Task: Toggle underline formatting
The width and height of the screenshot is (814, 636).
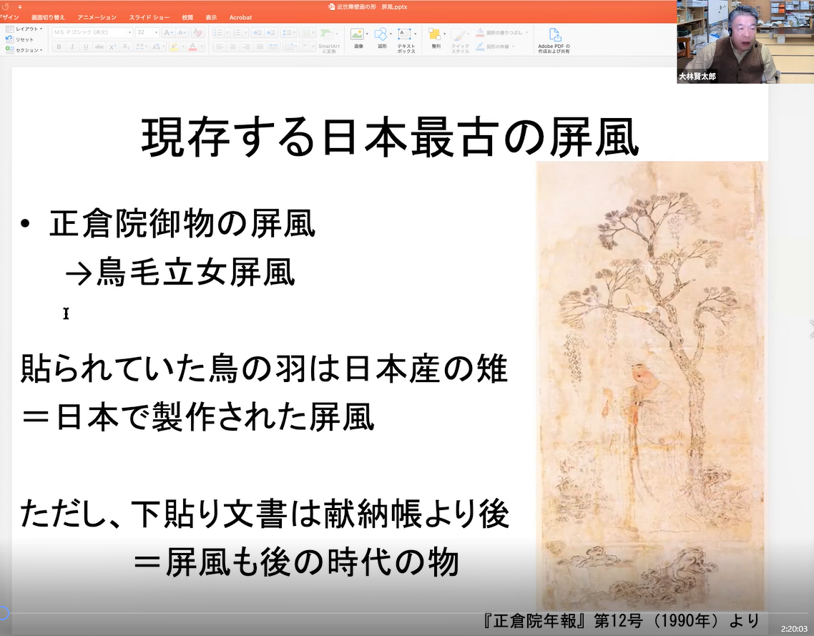Action: (x=86, y=47)
